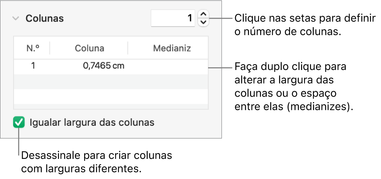Click the Colunas section title
381x179 pixels.
pos(45,18)
